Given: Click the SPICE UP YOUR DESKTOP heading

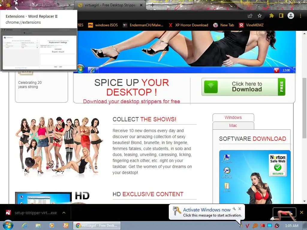Looking at the screenshot, I should pos(131,87).
